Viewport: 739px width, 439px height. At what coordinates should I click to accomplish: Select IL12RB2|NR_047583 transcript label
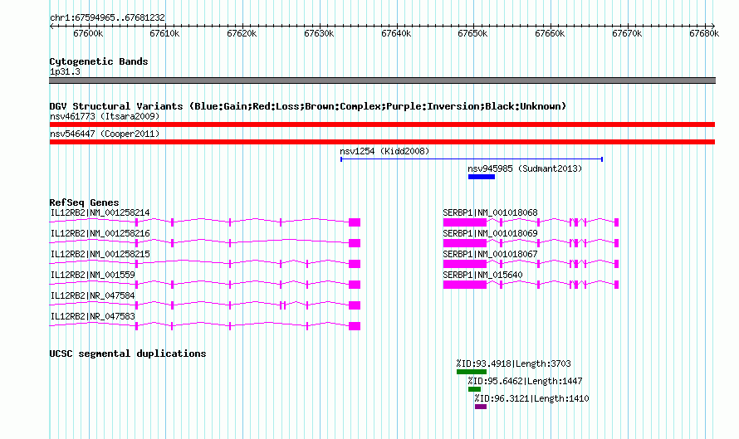pos(92,316)
